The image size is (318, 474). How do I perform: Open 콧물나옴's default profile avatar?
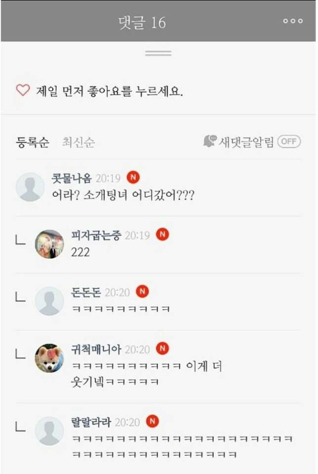(30, 187)
